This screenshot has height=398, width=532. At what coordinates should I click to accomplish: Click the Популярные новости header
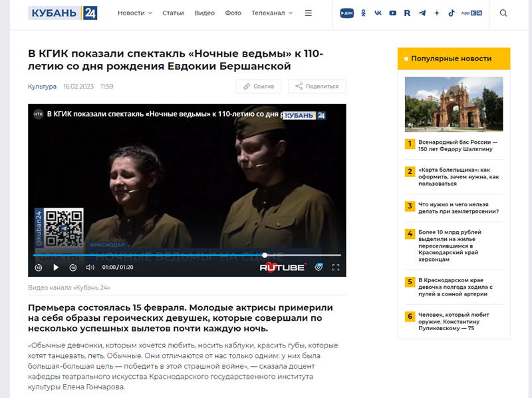click(x=454, y=59)
